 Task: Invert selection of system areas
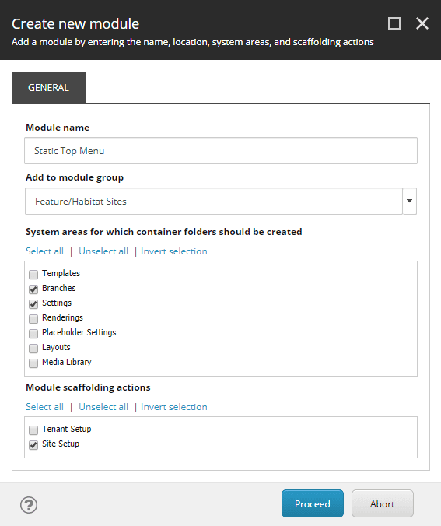coord(174,251)
